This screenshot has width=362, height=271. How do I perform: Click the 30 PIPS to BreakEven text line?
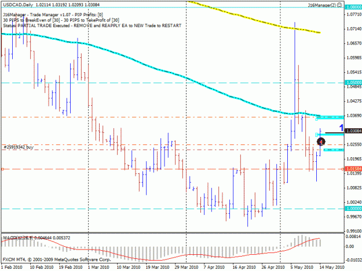tap(61, 20)
